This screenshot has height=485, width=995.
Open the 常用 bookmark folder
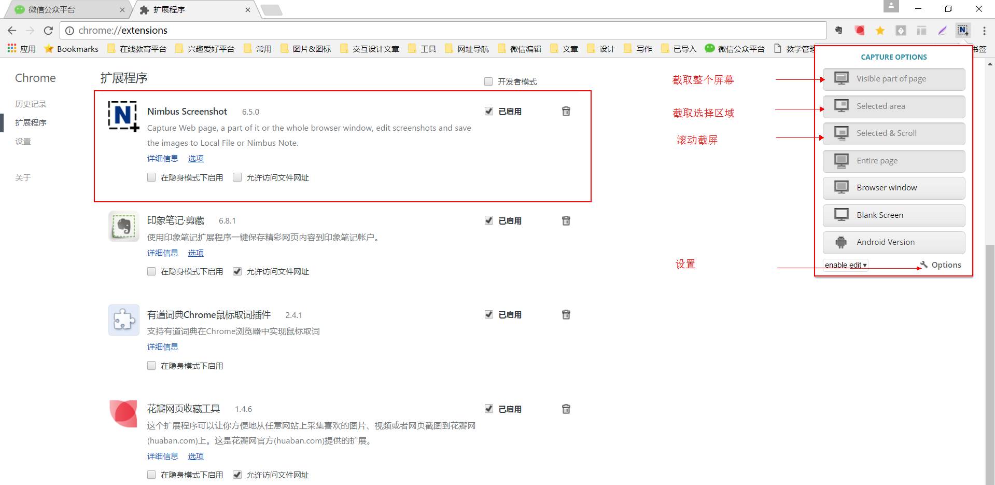258,49
